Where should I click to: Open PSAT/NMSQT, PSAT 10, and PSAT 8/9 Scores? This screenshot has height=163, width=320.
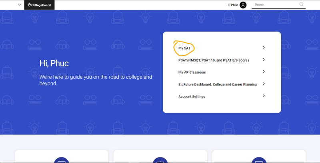click(214, 60)
